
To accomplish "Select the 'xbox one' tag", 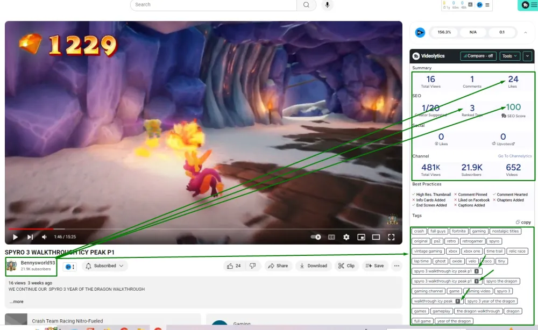I will click(472, 251).
